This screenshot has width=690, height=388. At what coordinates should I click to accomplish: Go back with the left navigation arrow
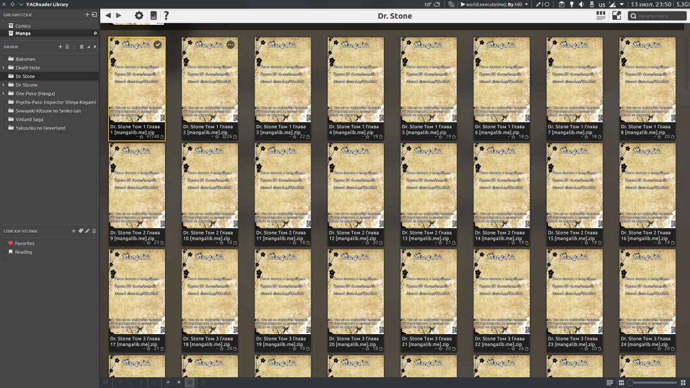click(x=108, y=16)
